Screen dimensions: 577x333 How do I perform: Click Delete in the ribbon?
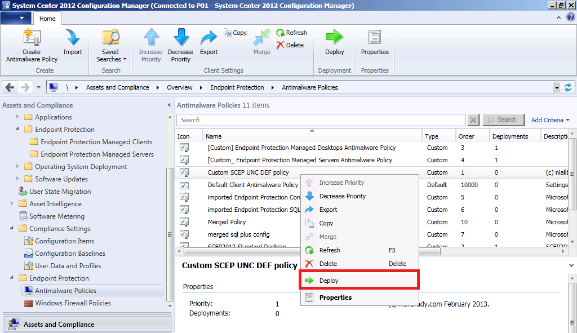coord(290,45)
